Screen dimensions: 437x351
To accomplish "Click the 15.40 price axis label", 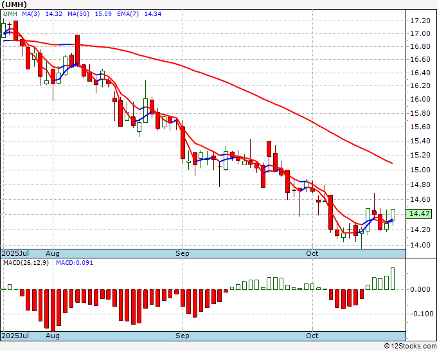I will pyautogui.click(x=420, y=141).
